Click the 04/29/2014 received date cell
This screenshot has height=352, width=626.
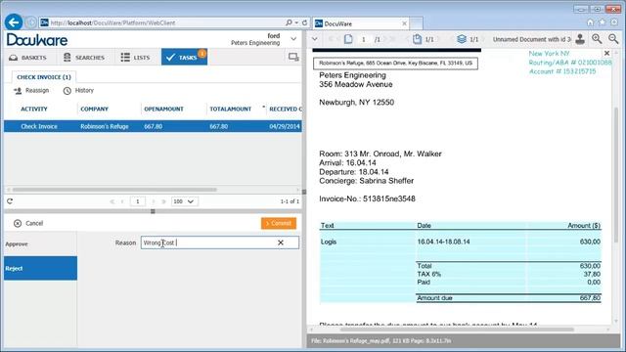pyautogui.click(x=285, y=126)
